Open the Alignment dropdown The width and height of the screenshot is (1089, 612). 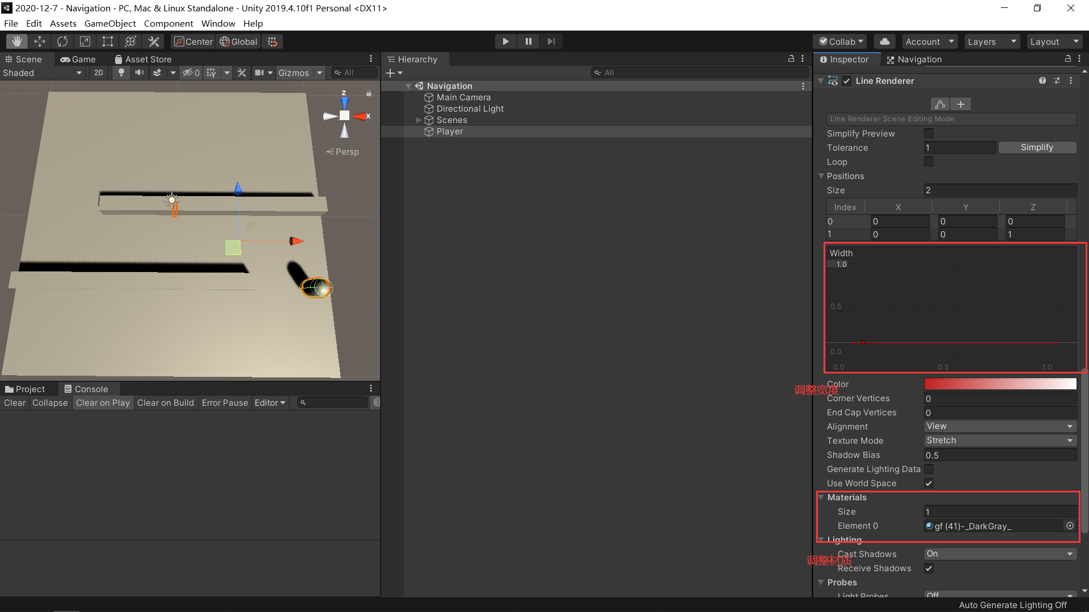pyautogui.click(x=1000, y=426)
